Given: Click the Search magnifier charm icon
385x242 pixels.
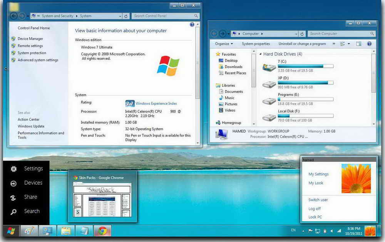Looking at the screenshot, I should click(x=13, y=212).
